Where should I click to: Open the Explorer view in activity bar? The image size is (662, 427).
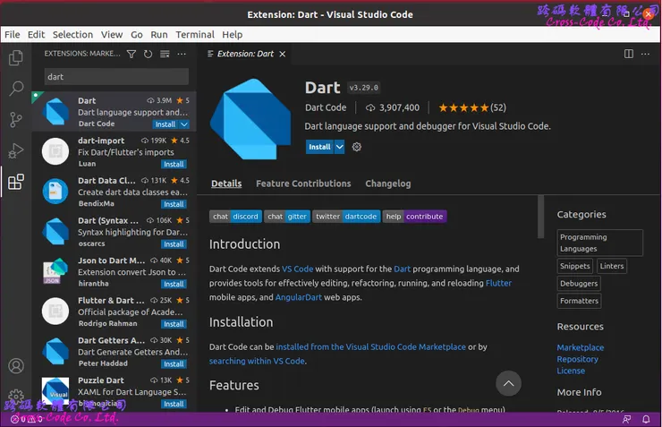[x=15, y=58]
